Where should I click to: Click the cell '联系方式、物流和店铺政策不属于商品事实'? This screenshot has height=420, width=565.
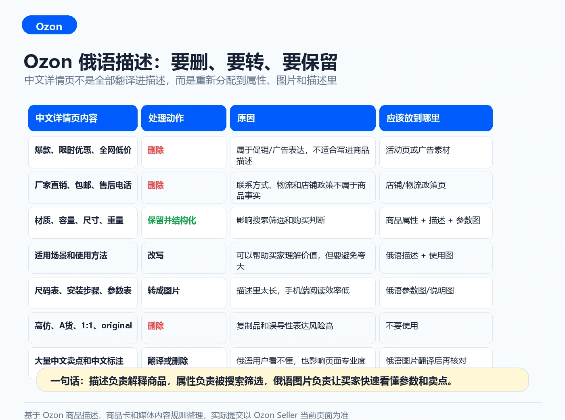(x=303, y=187)
